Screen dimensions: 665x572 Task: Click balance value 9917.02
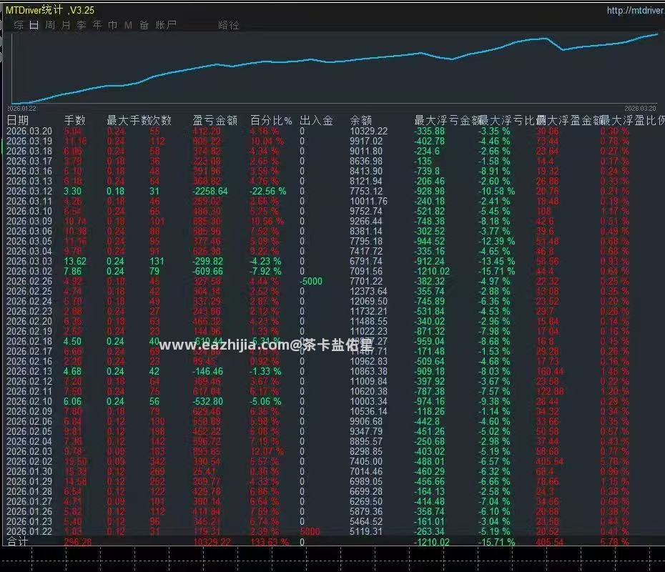(366, 141)
